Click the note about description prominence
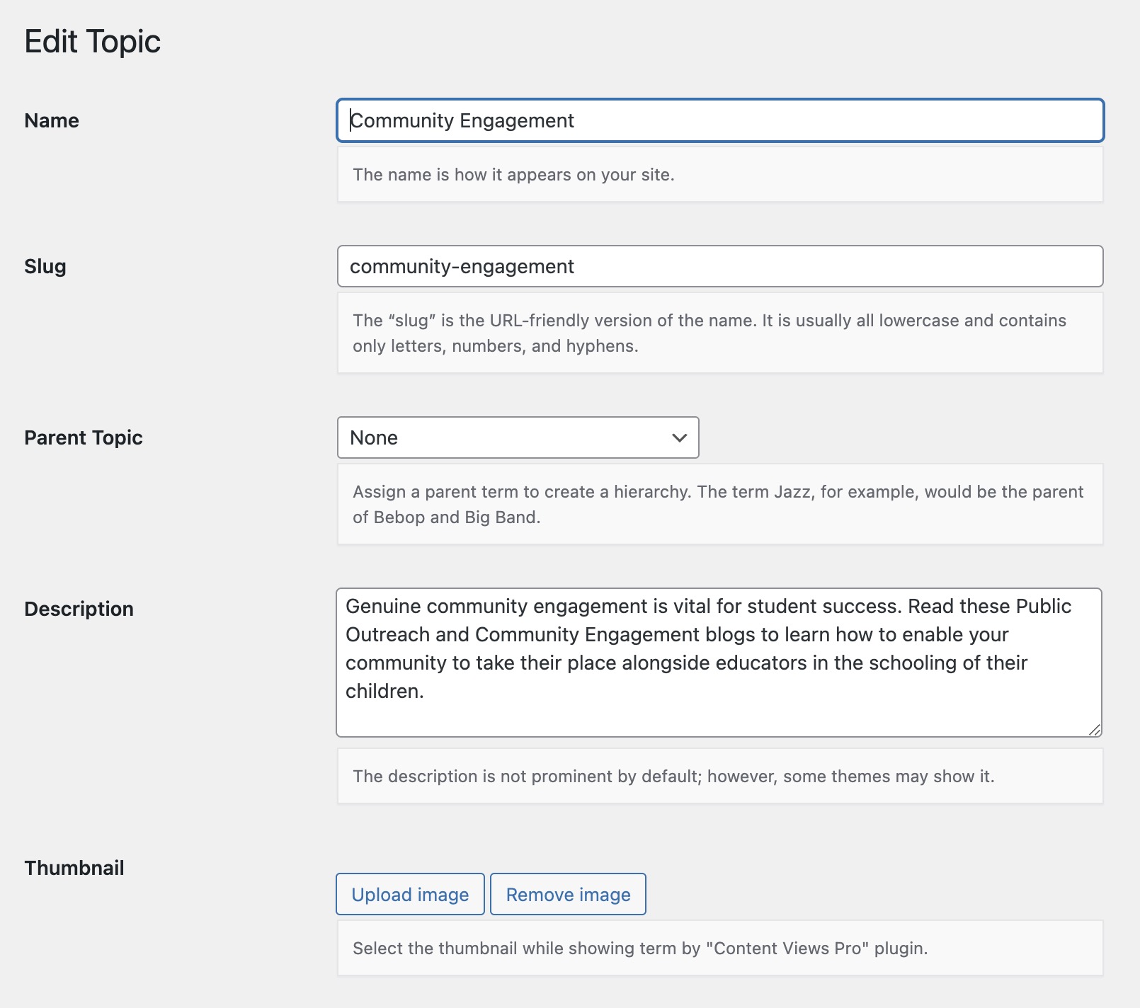Image resolution: width=1140 pixels, height=1008 pixels. click(673, 777)
